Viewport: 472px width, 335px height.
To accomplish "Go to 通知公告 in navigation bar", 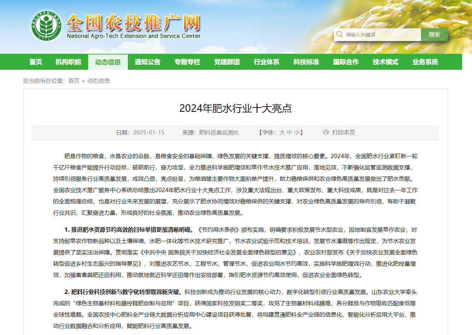I will click(x=148, y=62).
